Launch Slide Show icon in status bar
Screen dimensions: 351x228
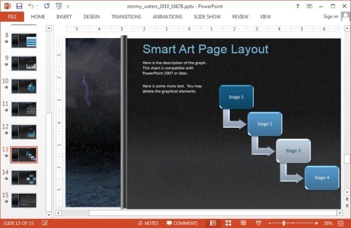point(258,223)
